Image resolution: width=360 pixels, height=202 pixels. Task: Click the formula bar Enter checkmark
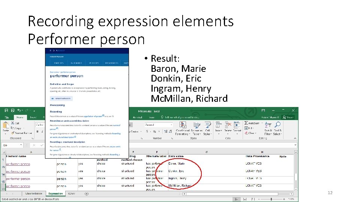pyautogui.click(x=42, y=145)
